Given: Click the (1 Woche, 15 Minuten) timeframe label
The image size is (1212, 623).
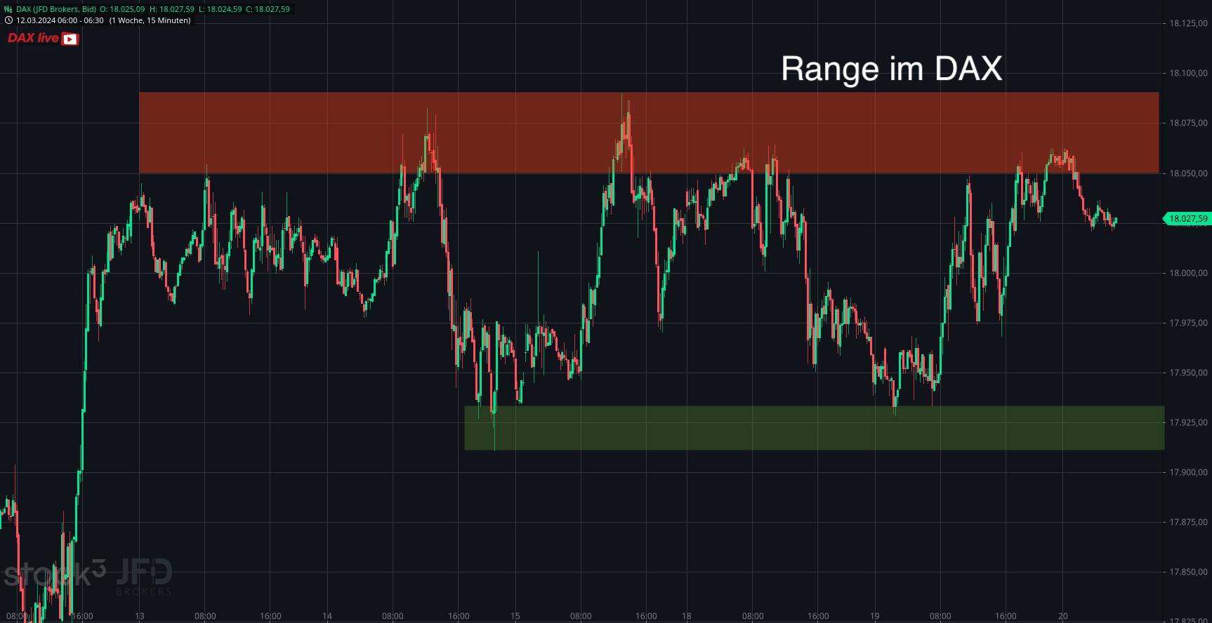Looking at the screenshot, I should (x=150, y=20).
